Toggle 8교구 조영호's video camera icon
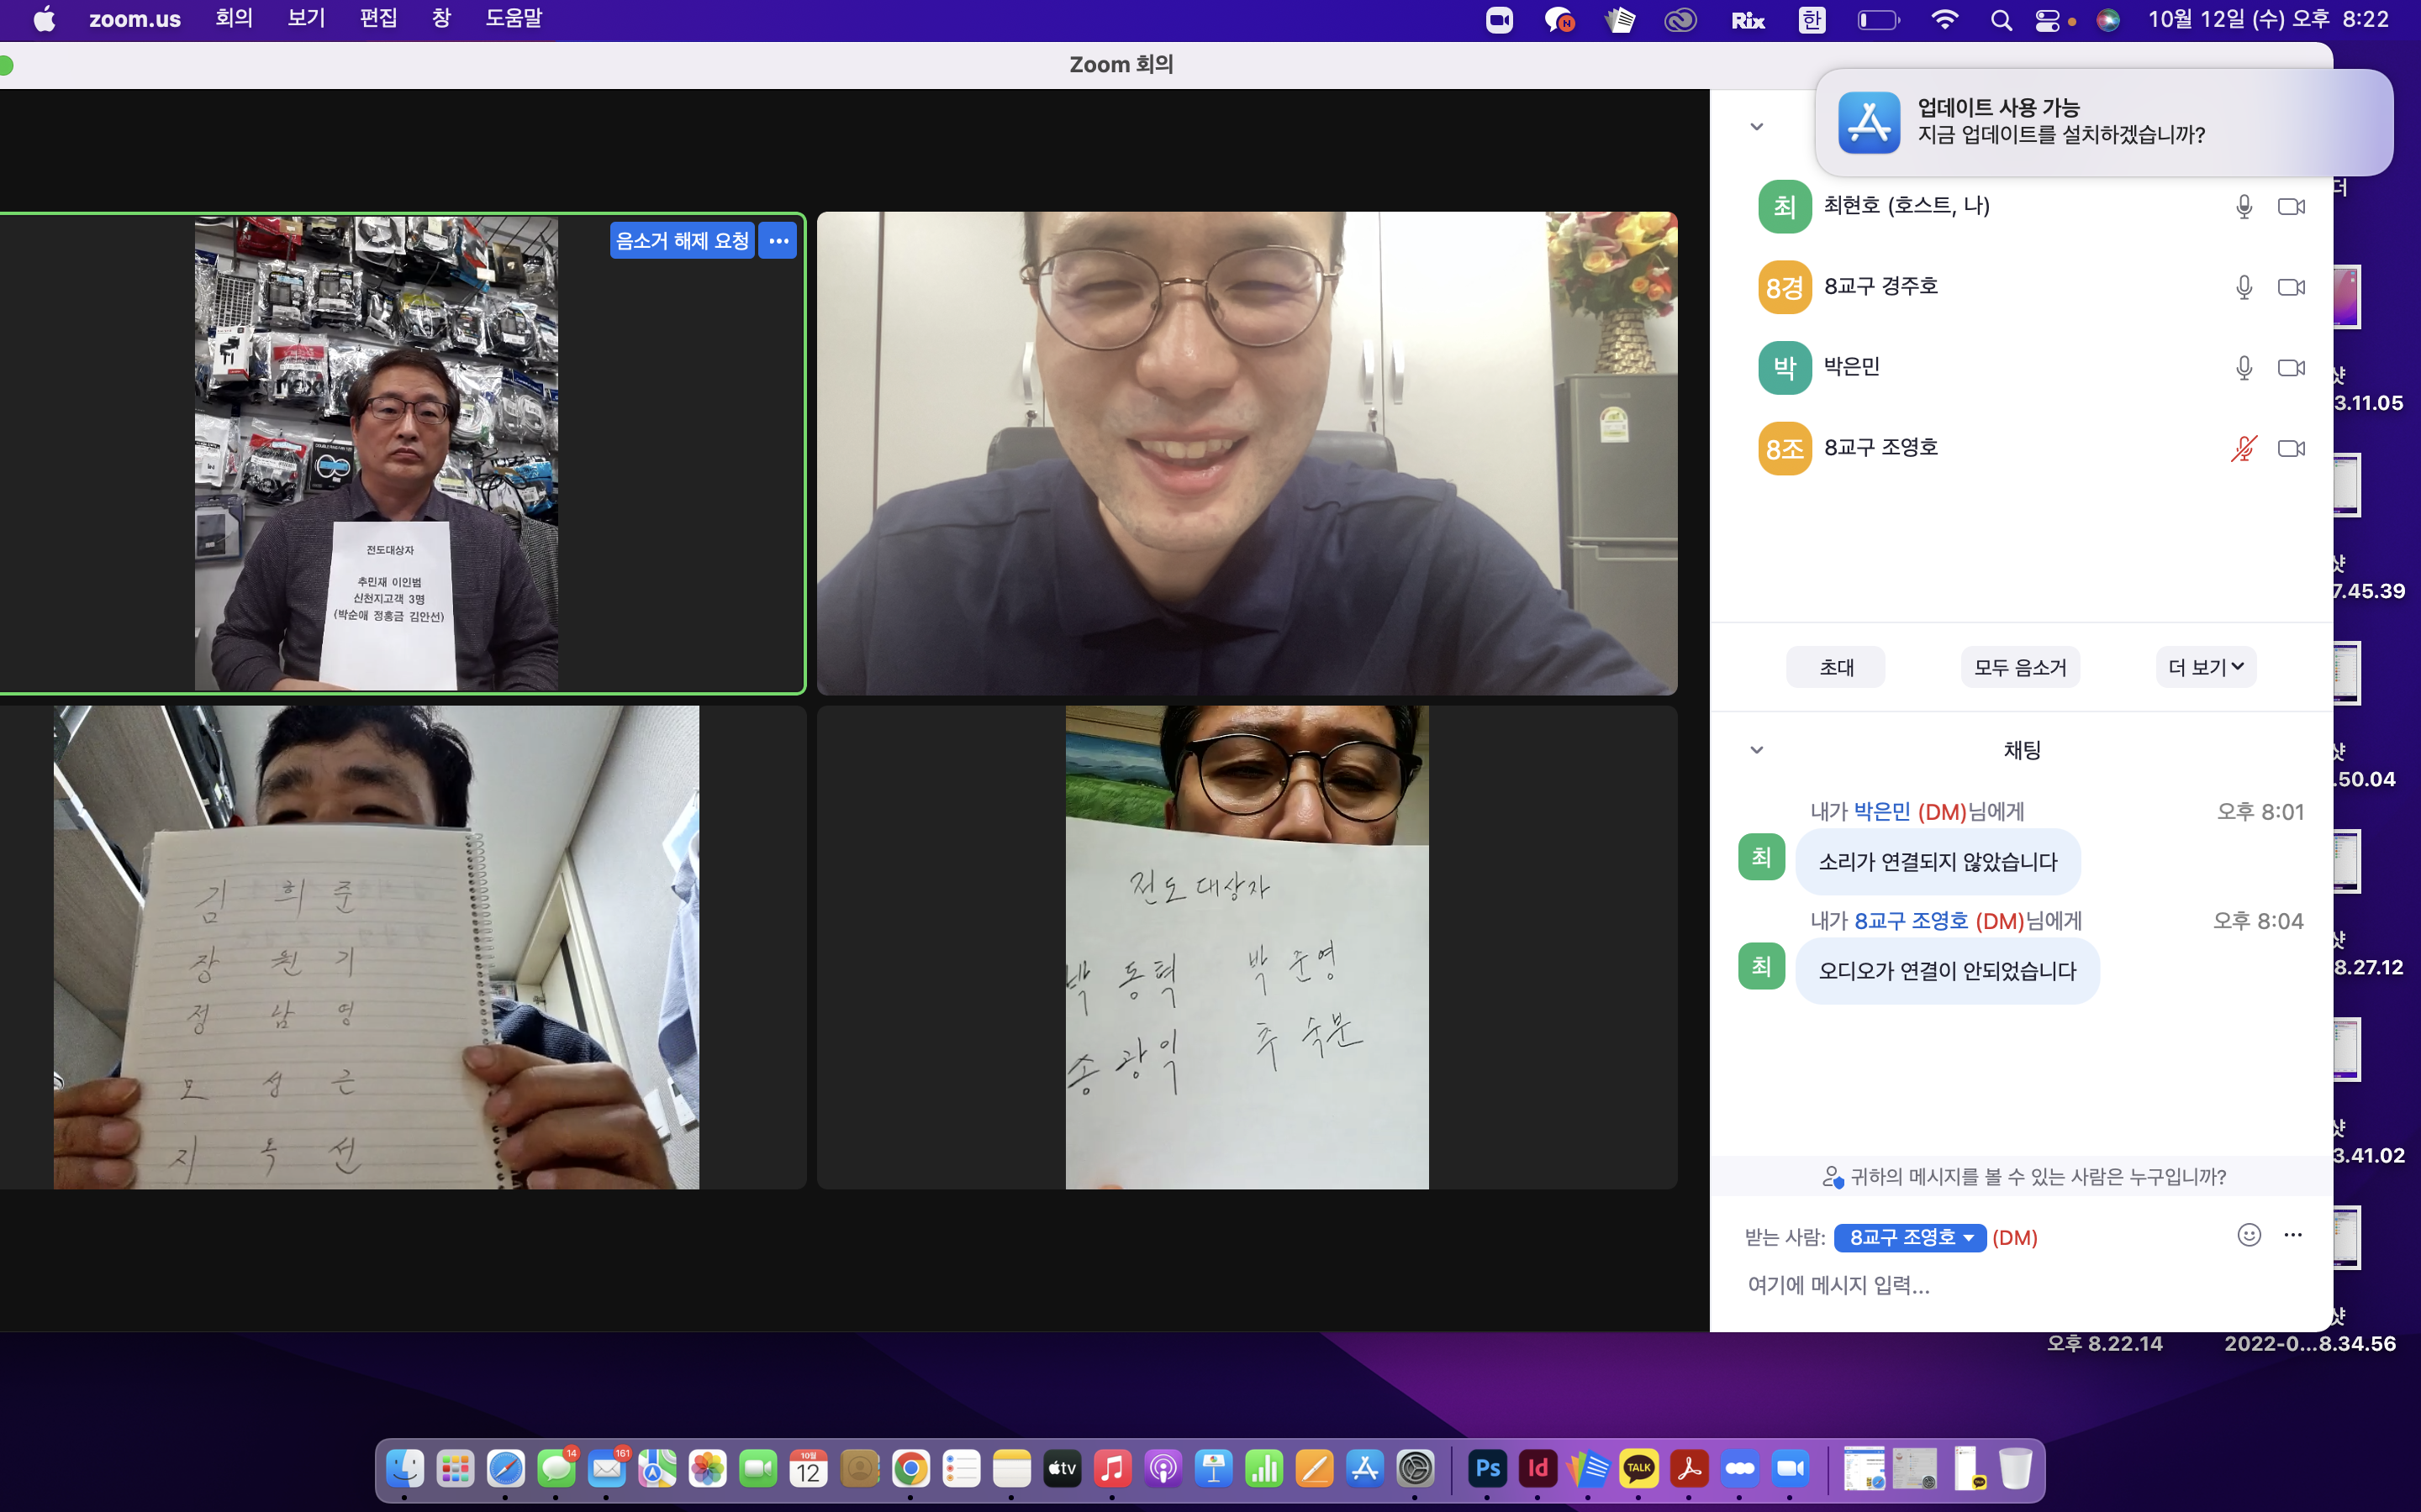Image resolution: width=2421 pixels, height=1512 pixels. click(2291, 448)
